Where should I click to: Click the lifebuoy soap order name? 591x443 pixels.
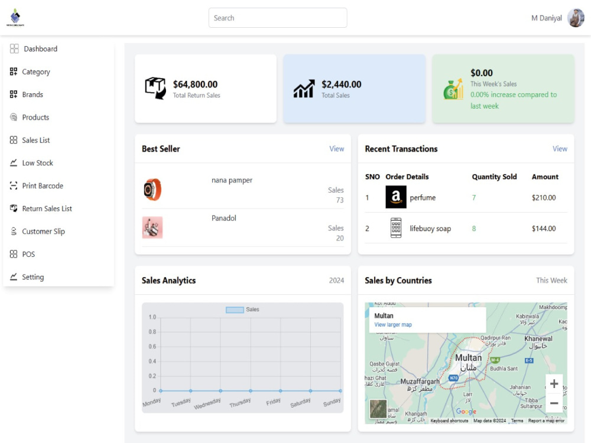[430, 229]
